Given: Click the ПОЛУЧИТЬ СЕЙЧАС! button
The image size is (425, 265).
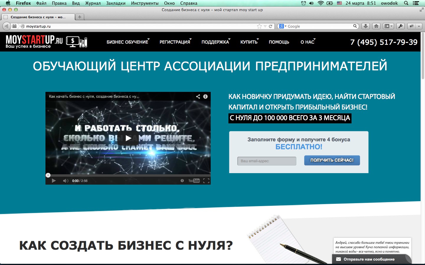Looking at the screenshot, I should 332,160.
